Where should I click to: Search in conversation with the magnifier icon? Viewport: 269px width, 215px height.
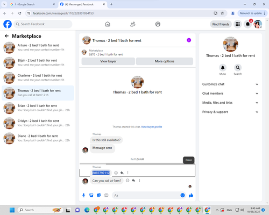[x=238, y=68]
